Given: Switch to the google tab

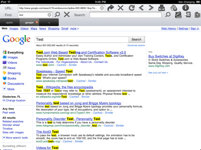Looking at the screenshot, I should click(29, 22).
